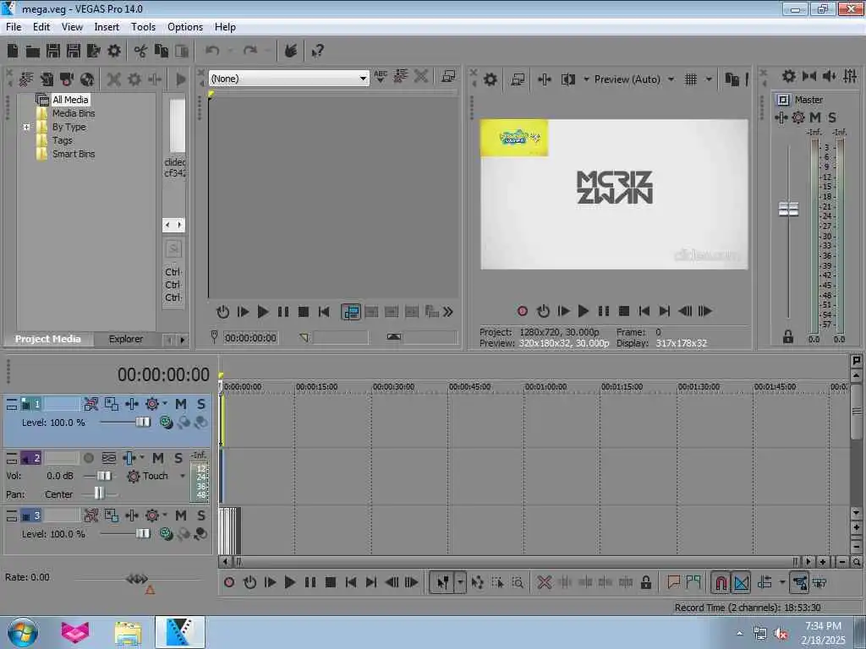Show more trimmer buttons chevron
Image resolution: width=866 pixels, height=649 pixels.
tap(448, 313)
